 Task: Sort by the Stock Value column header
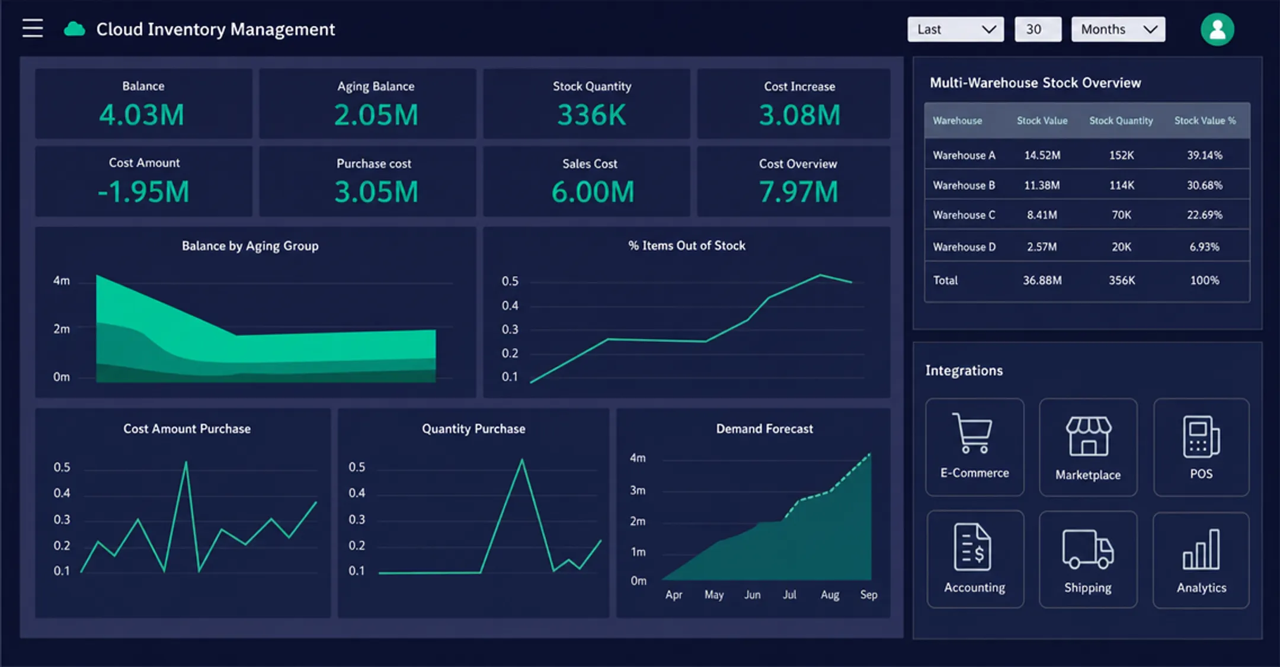1042,121
